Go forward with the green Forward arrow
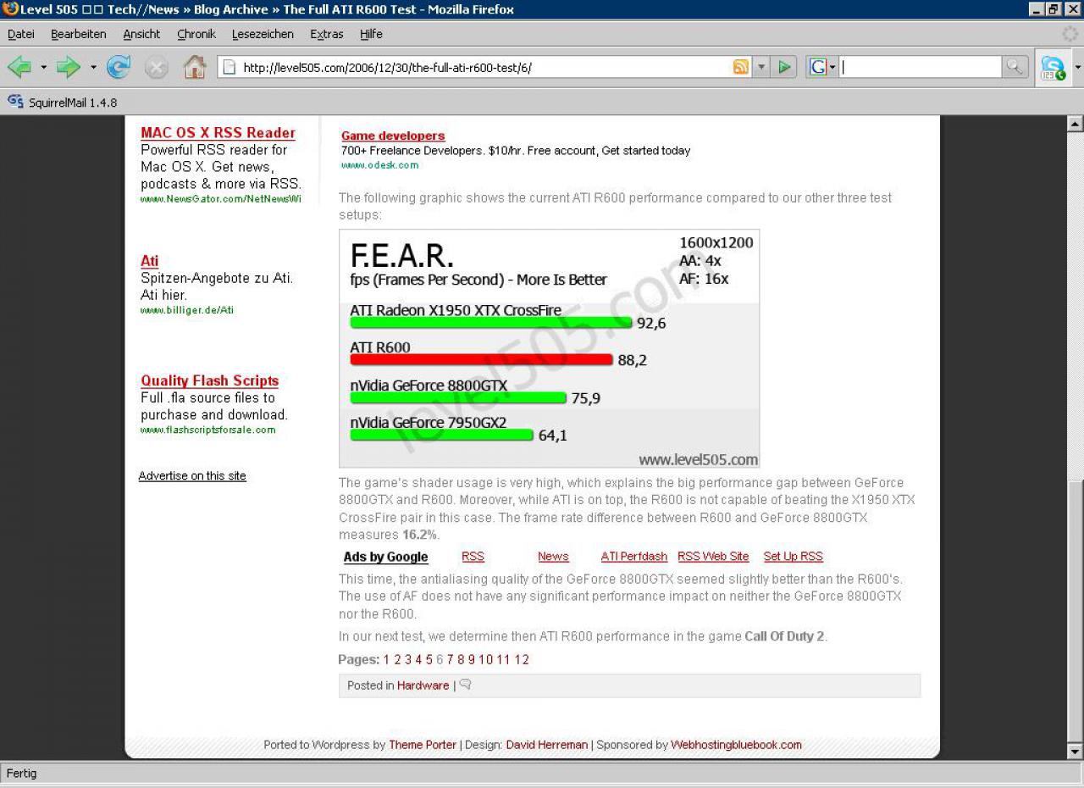 (69, 67)
